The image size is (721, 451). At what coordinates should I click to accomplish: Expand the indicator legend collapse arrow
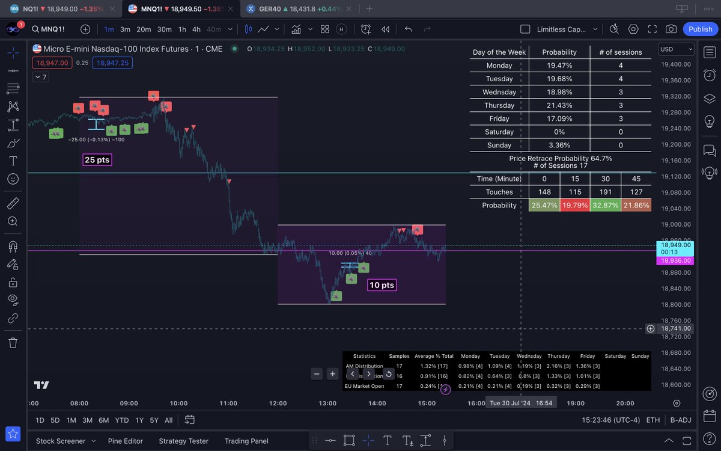pos(41,77)
